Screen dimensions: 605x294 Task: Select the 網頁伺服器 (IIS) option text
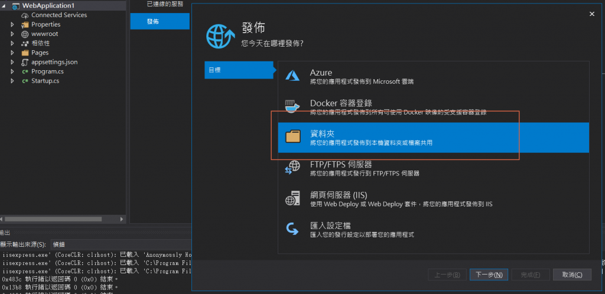pyautogui.click(x=339, y=195)
